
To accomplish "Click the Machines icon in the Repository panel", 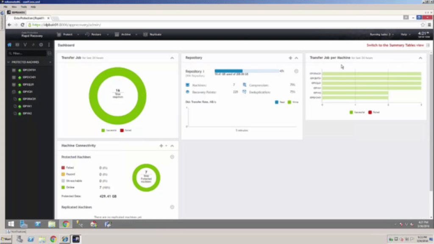I will [187, 85].
